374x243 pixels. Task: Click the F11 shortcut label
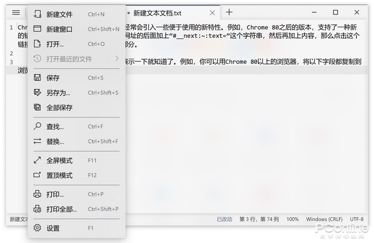92,160
